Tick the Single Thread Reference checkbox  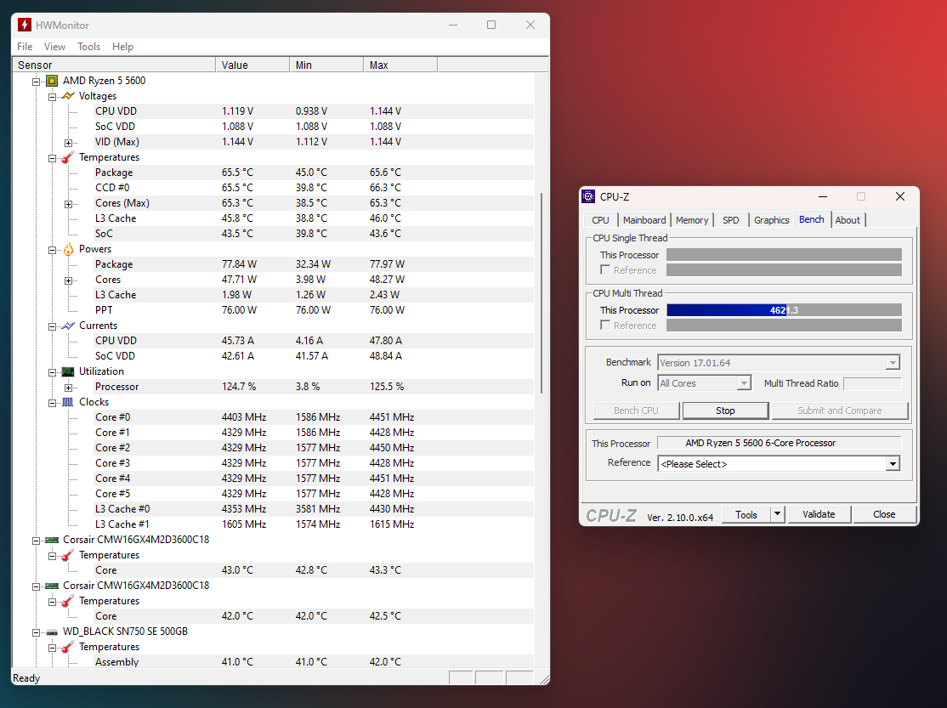tap(605, 270)
